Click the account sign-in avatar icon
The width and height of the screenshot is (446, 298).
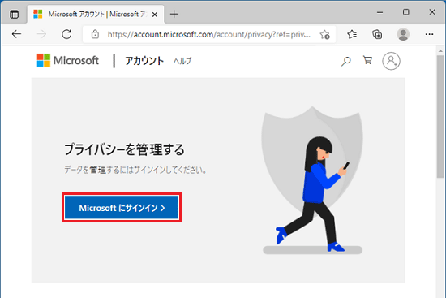coord(391,61)
